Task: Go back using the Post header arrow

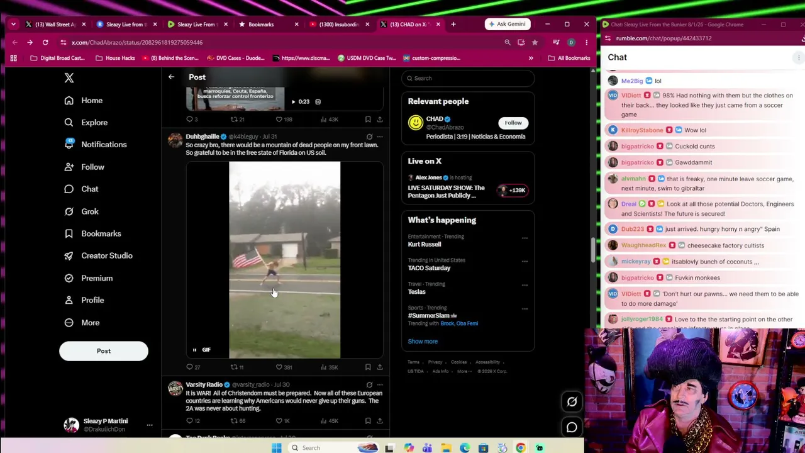Action: [x=171, y=77]
